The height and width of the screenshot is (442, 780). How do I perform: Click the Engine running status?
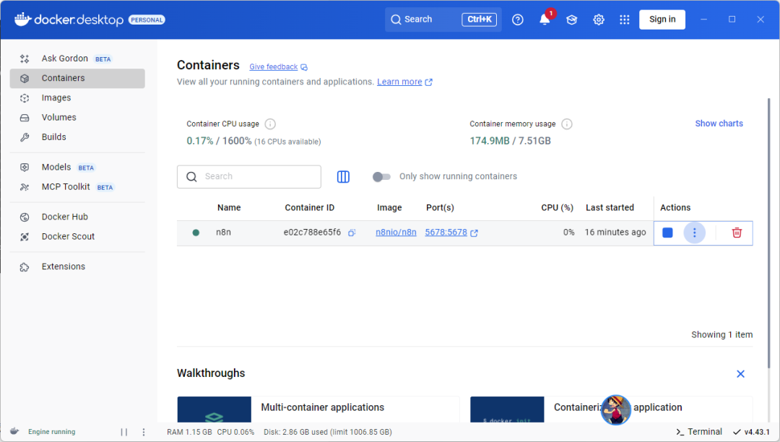(52, 432)
